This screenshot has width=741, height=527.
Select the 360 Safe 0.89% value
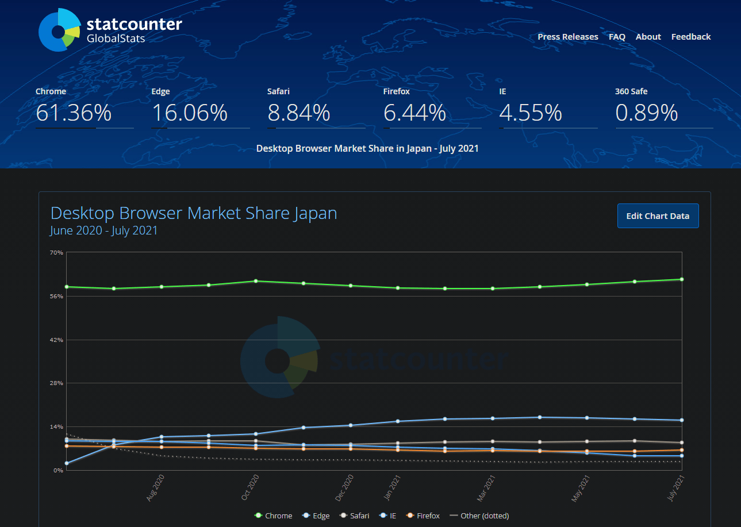(647, 113)
